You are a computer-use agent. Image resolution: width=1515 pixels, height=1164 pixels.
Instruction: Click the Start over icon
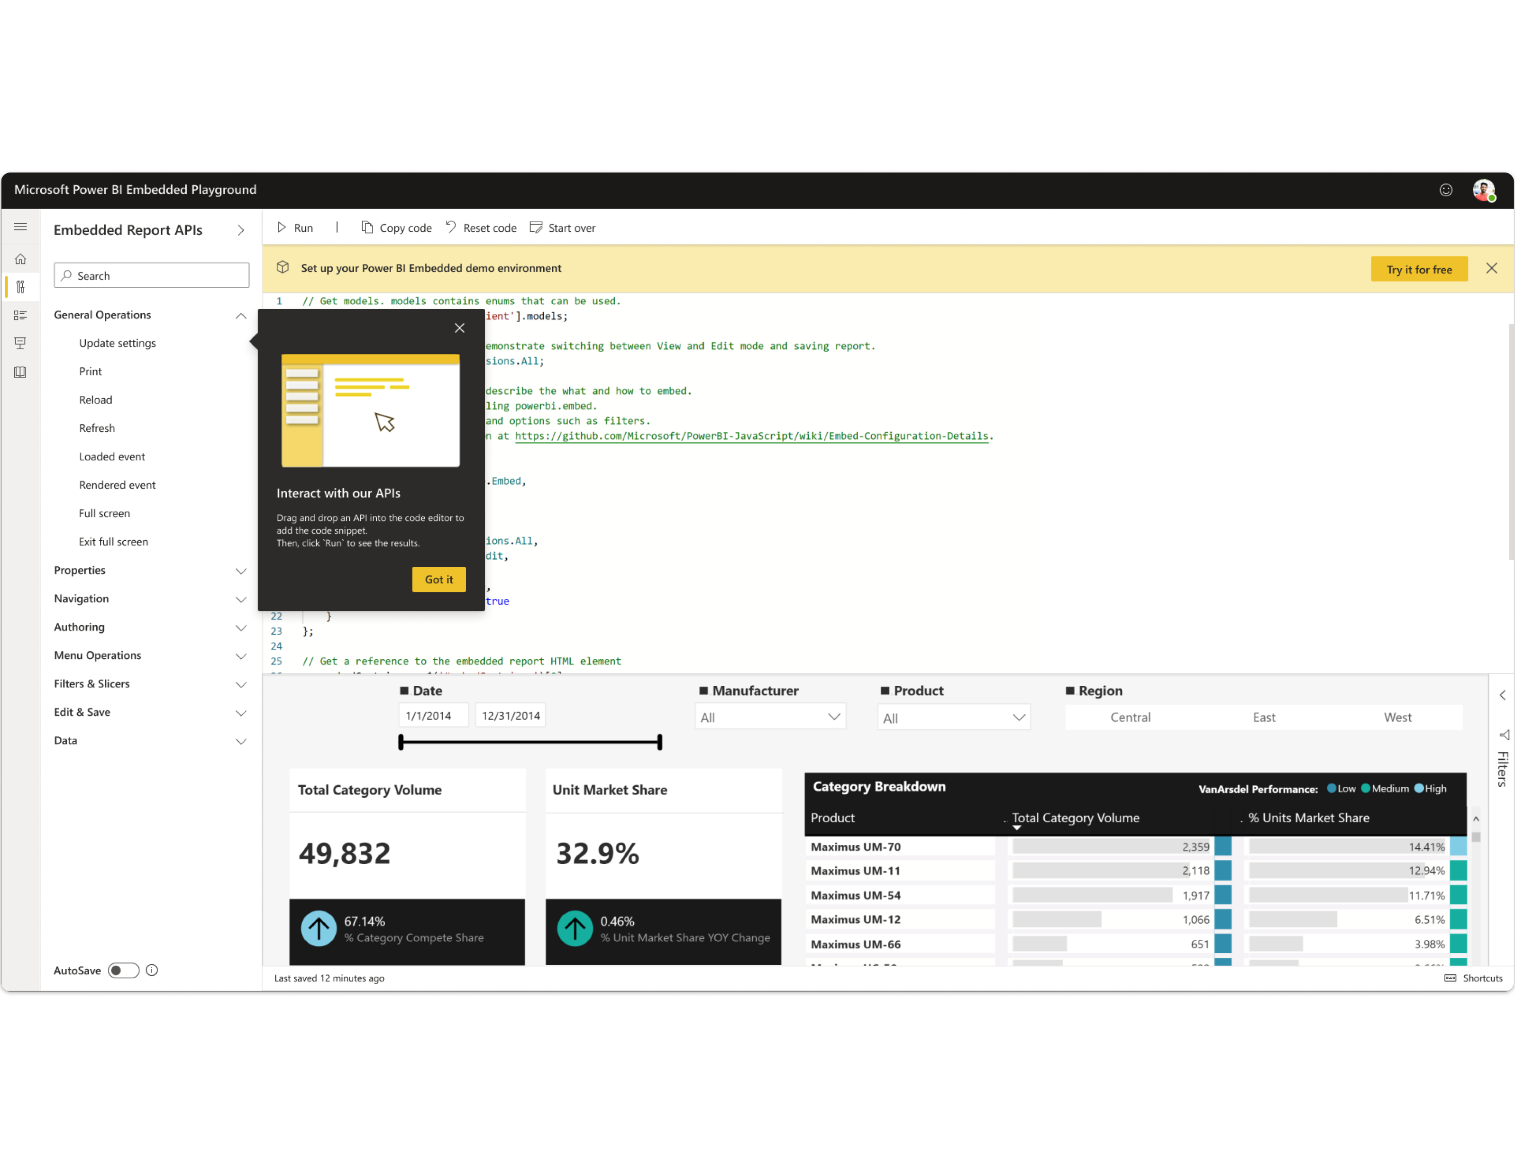(536, 227)
